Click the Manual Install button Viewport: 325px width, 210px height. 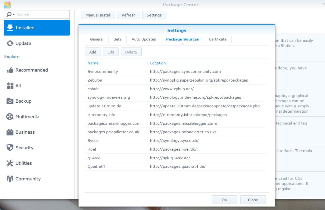[x=98, y=15]
